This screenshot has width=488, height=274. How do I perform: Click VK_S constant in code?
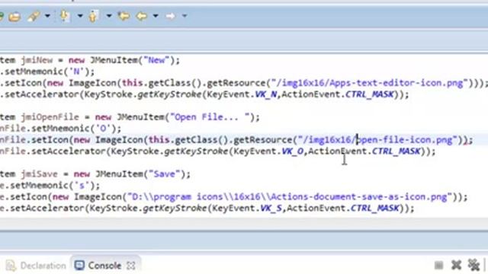coord(271,208)
